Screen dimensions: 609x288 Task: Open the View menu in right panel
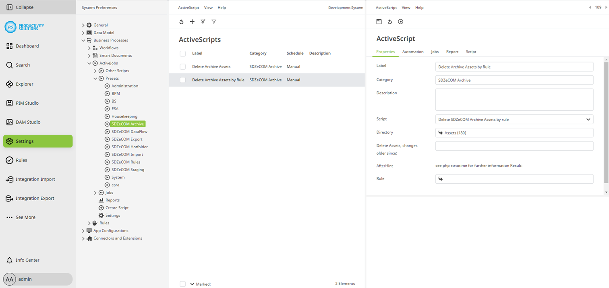pos(406,8)
